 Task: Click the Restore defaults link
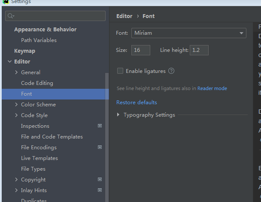[x=137, y=103]
